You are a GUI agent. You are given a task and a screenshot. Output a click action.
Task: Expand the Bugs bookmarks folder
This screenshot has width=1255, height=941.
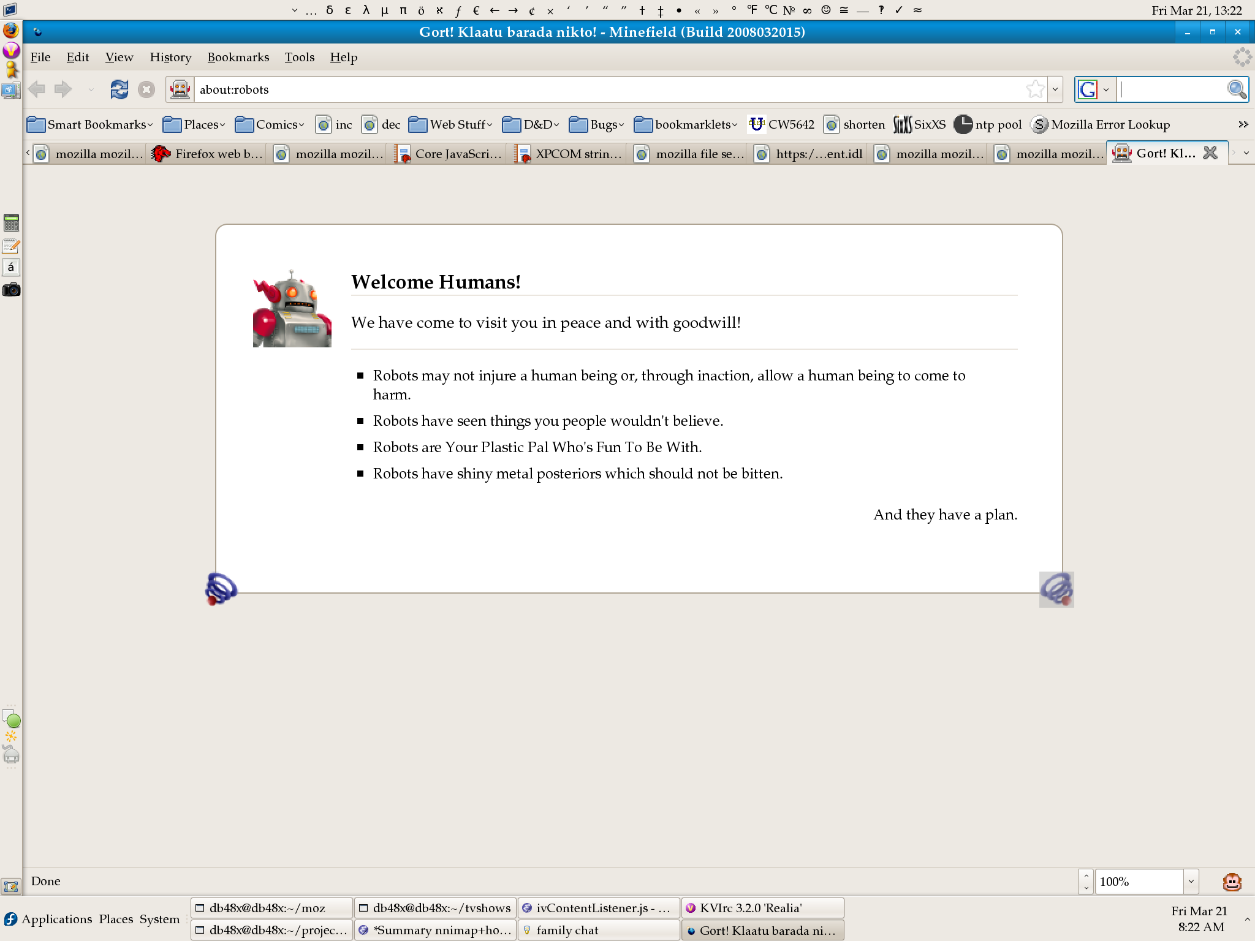[x=597, y=124]
